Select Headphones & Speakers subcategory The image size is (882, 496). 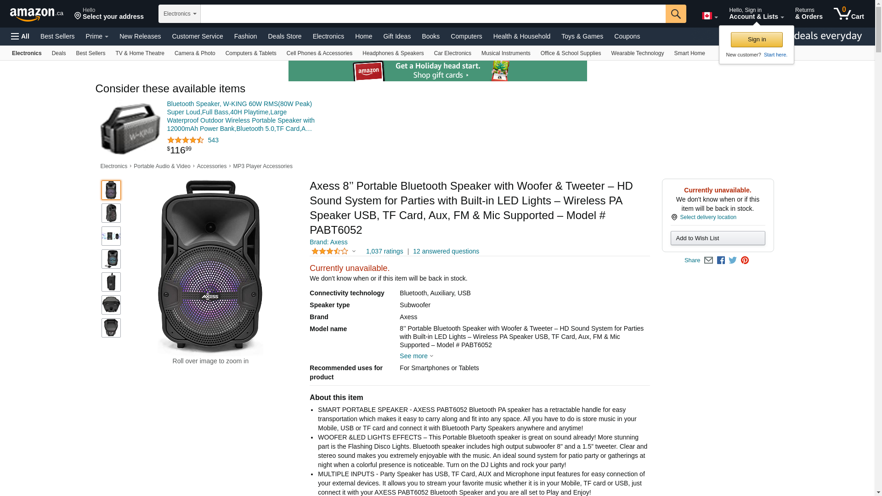(x=393, y=53)
